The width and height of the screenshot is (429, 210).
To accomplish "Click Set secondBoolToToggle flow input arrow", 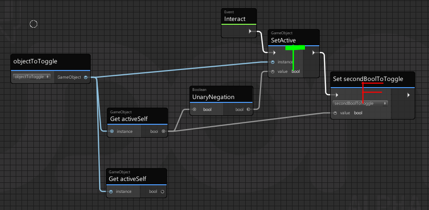I will tap(337, 95).
